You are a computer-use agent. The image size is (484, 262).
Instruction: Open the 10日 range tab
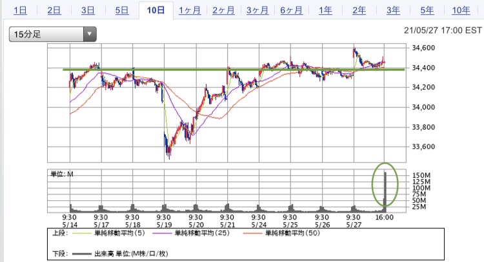point(156,10)
